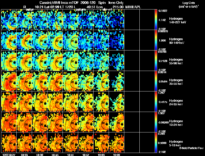Image resolution: width=205 pixels, height=156 pixels.
Task: Select the 18:45 image in Hydrogen 5-13 keV row
Action: point(55,143)
